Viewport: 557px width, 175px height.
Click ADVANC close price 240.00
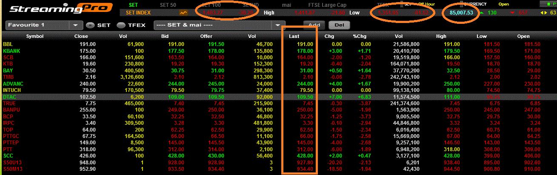click(x=88, y=84)
